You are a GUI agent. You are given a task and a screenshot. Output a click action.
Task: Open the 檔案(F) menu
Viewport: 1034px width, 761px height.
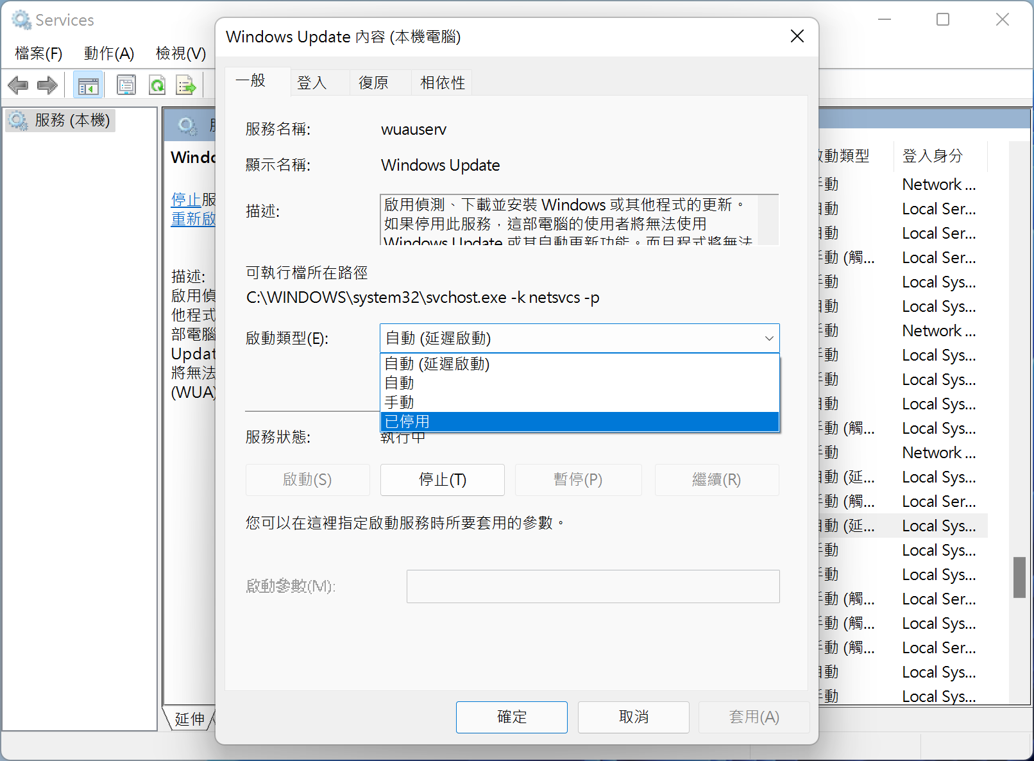tap(38, 53)
